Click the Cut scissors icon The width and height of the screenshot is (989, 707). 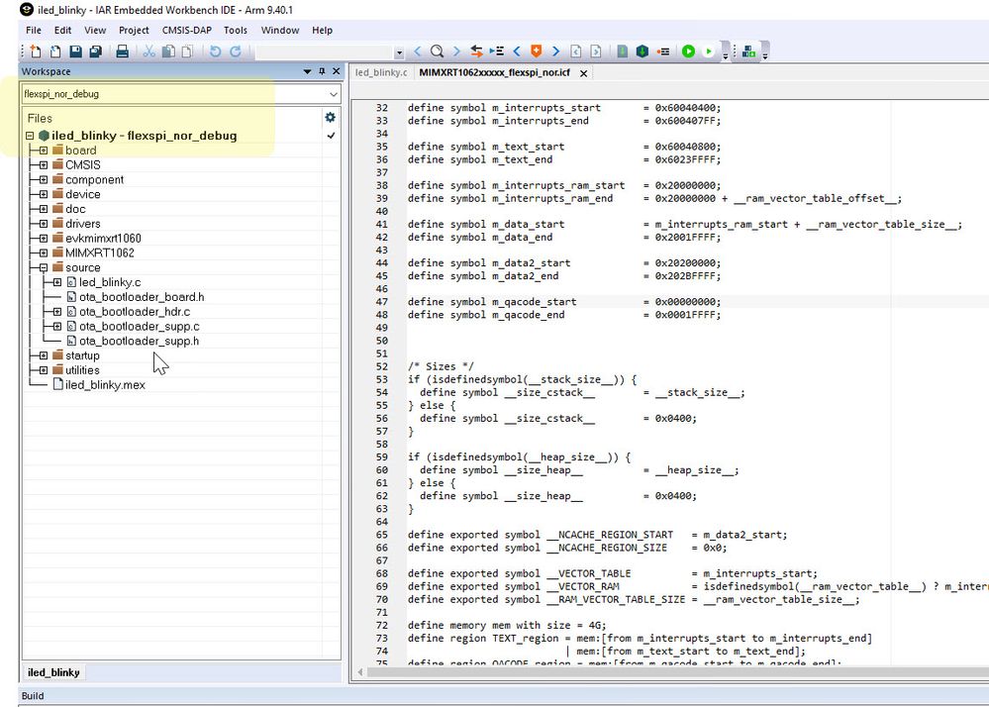[149, 51]
